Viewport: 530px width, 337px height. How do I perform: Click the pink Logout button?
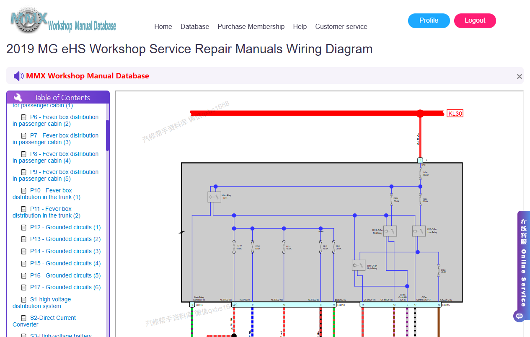click(475, 21)
